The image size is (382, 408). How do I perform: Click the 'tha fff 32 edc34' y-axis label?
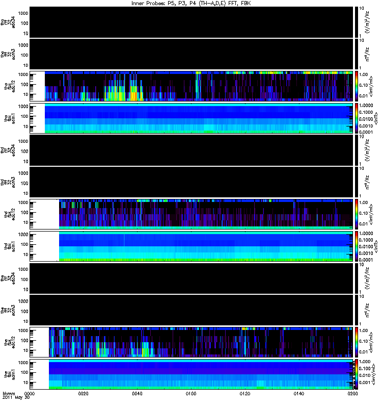click(x=8, y=22)
